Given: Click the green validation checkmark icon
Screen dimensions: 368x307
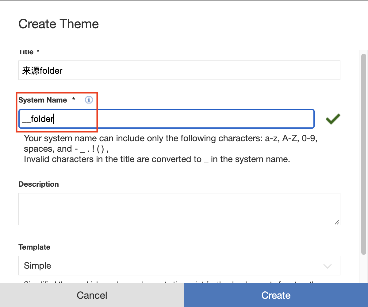Looking at the screenshot, I should tap(333, 119).
